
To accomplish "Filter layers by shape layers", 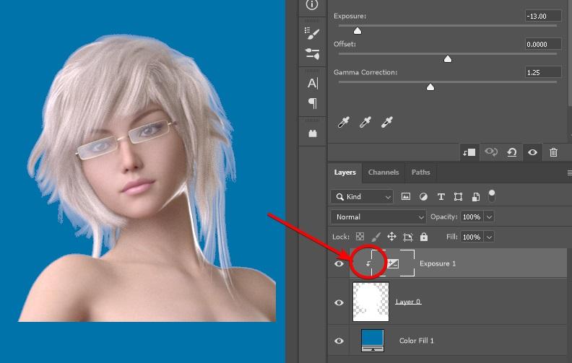I will point(458,197).
